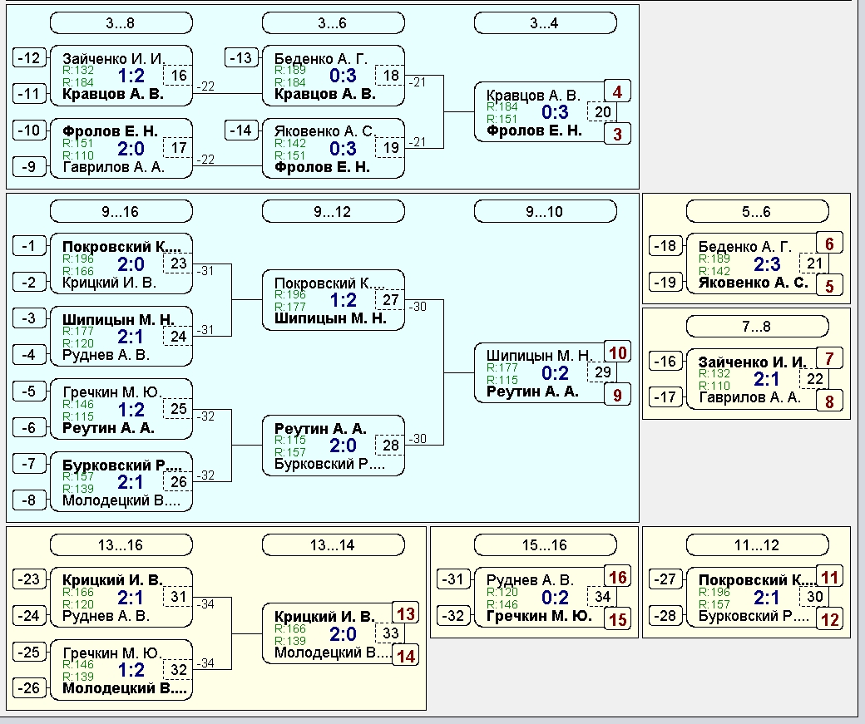
Task: Click the red place 8 badge
Action: tap(829, 401)
